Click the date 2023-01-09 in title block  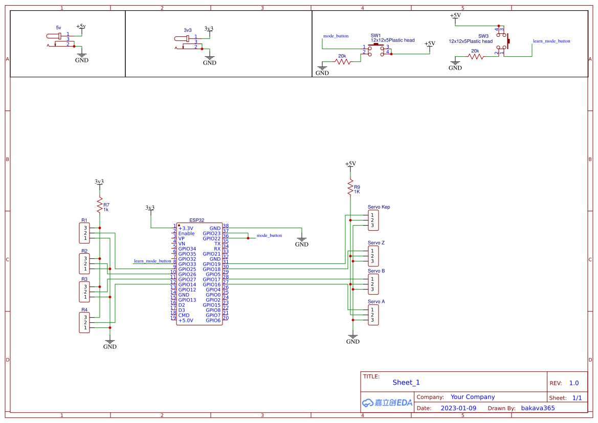click(x=458, y=408)
